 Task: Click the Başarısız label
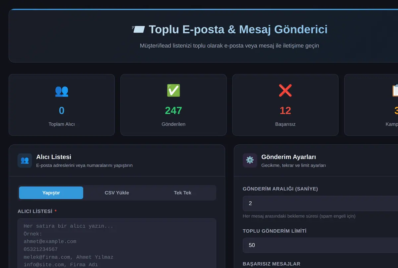click(285, 124)
